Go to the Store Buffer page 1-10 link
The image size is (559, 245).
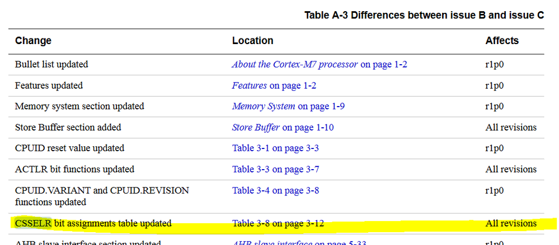point(283,127)
